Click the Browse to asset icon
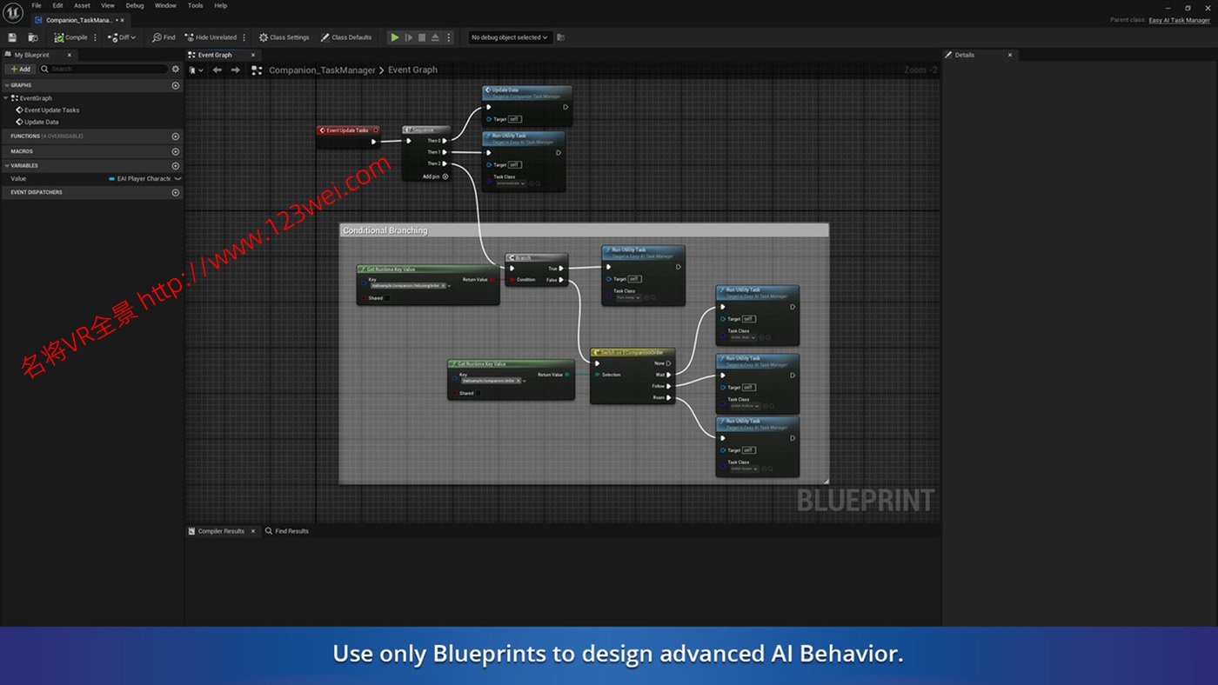Viewport: 1218px width, 685px height. [33, 37]
